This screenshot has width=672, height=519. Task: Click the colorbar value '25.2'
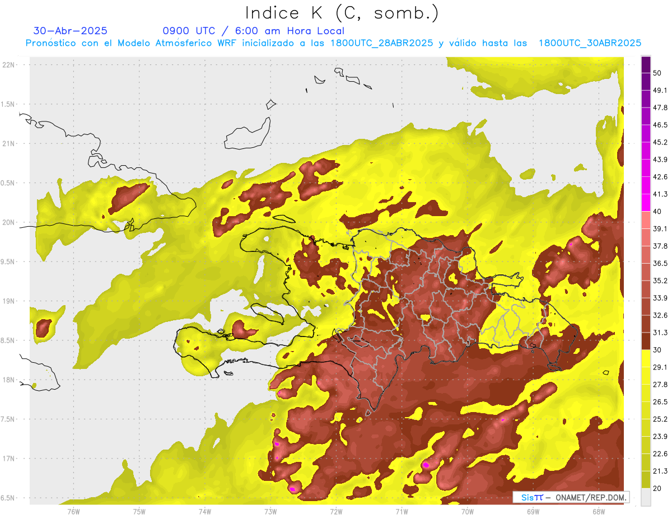(x=660, y=419)
